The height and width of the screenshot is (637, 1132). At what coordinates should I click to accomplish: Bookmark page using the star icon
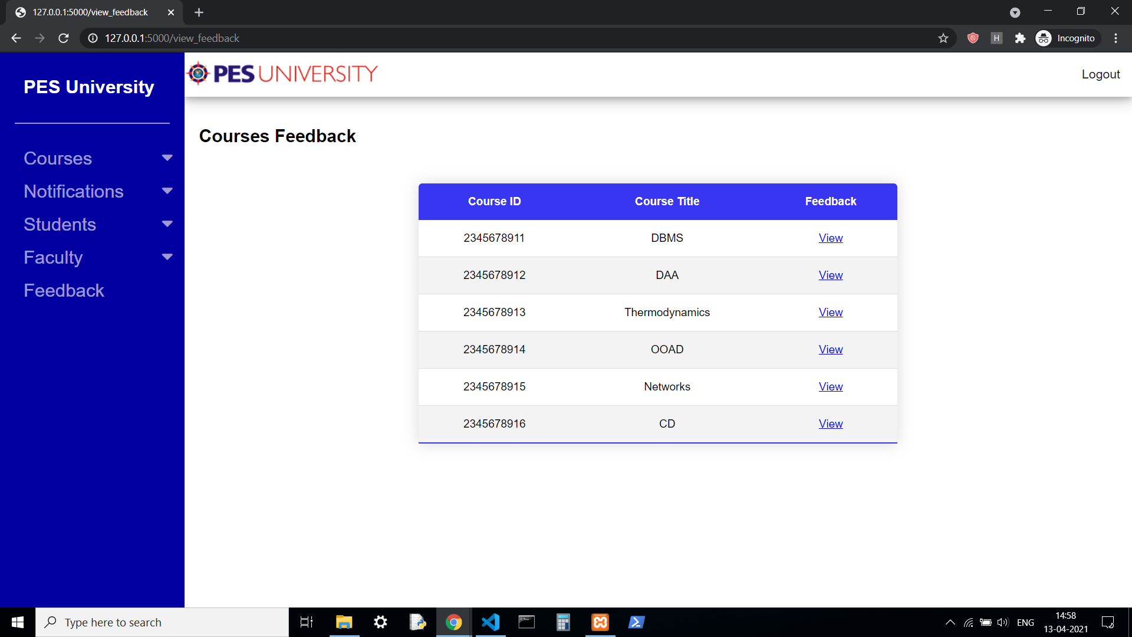coord(943,38)
